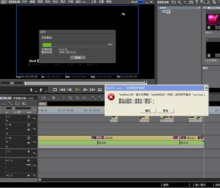This screenshot has width=220, height=188.
Task: Toggle insert/overwrite mode icon
Action: (3, 104)
